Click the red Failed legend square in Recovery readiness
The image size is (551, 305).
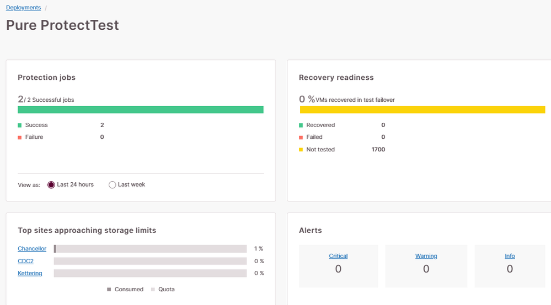(x=301, y=138)
